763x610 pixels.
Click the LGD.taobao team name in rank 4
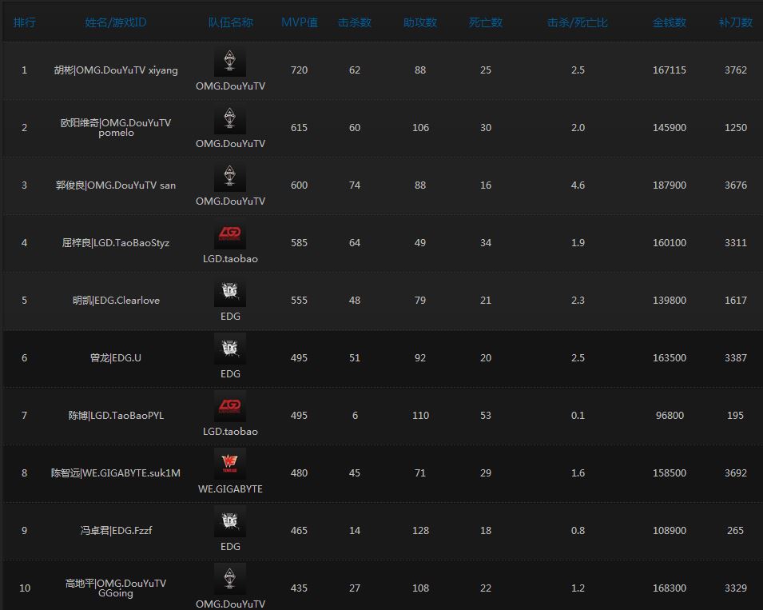coord(230,259)
